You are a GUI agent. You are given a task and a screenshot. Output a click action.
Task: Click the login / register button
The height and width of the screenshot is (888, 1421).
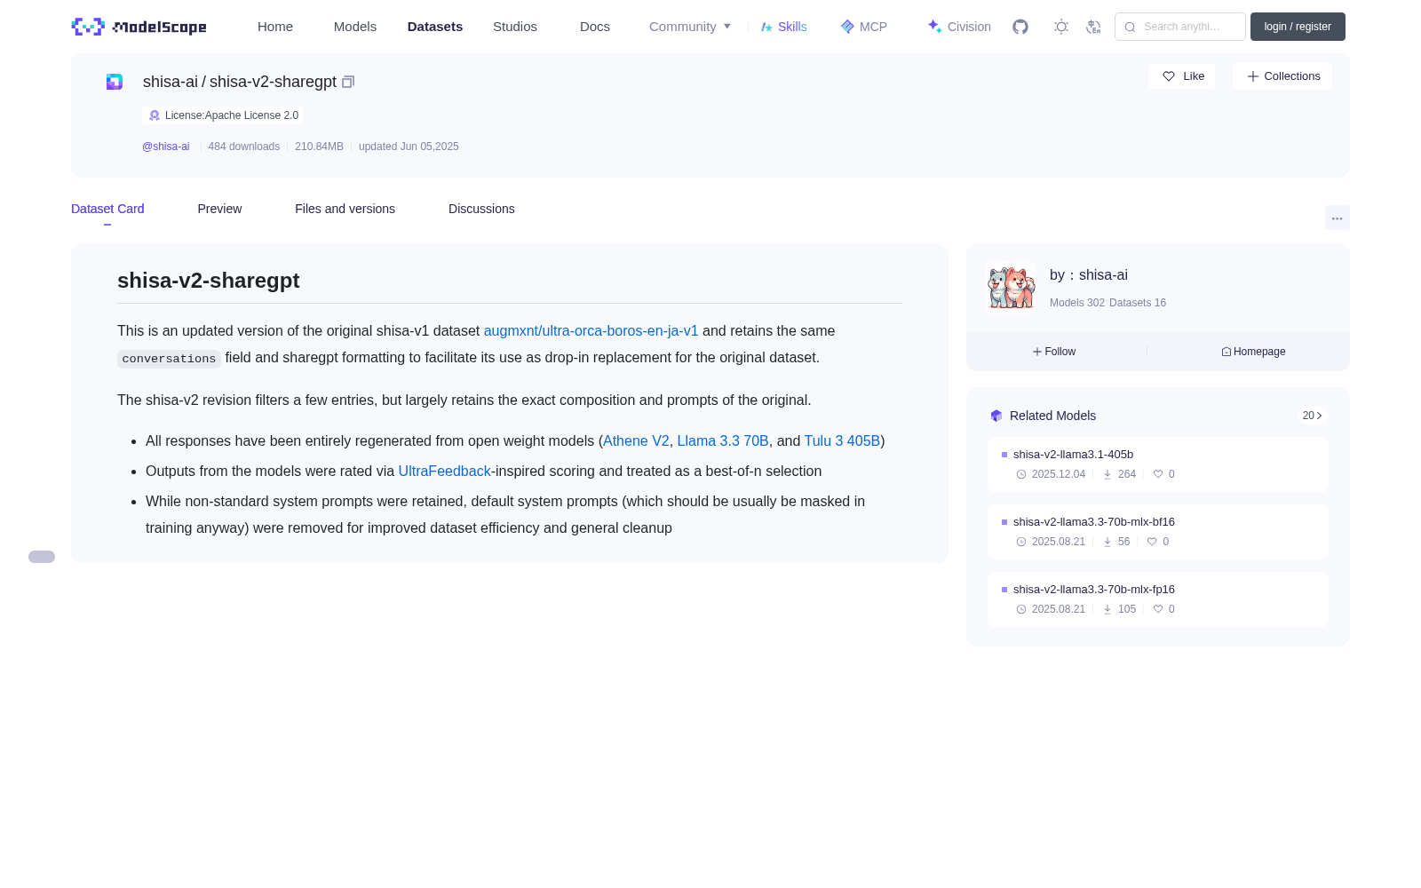(1298, 27)
